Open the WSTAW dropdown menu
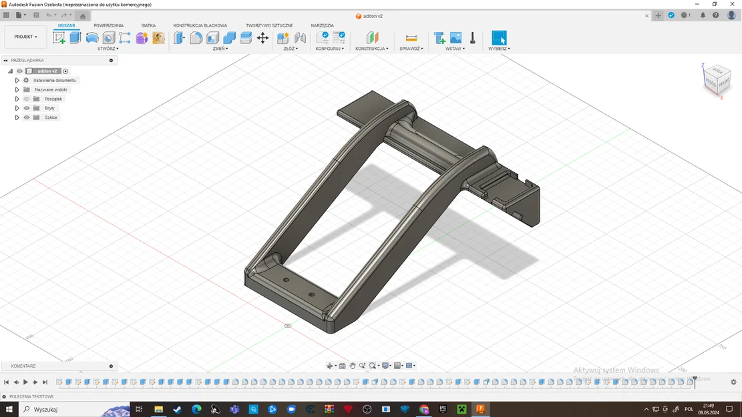Viewport: 742px width, 417px height. click(455, 49)
